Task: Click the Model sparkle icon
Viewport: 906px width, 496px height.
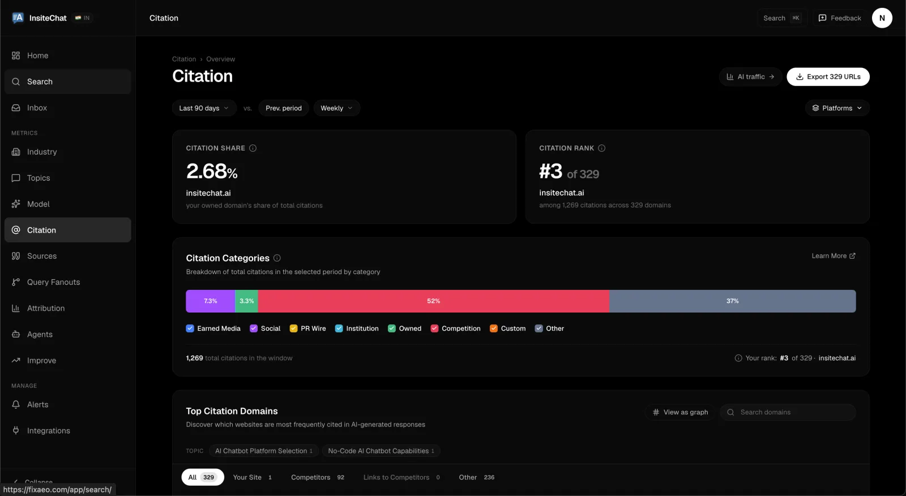Action: pyautogui.click(x=16, y=204)
